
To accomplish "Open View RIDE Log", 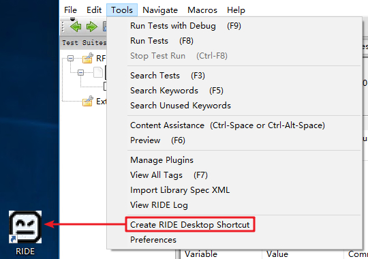I will (159, 205).
